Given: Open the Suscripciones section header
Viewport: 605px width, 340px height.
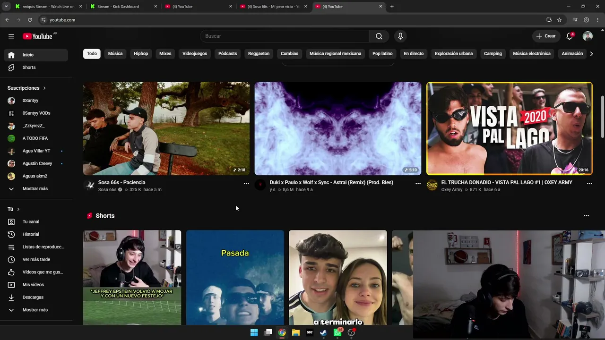Looking at the screenshot, I should point(26,88).
